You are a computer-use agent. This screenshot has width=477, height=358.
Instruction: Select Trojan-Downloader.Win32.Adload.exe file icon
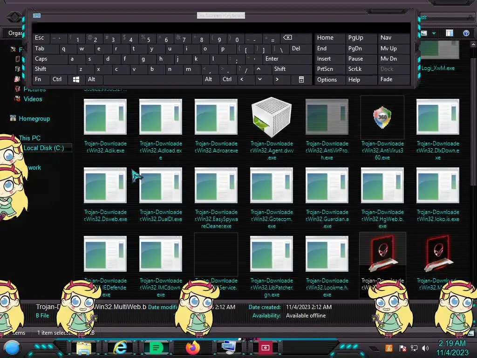pos(161,117)
